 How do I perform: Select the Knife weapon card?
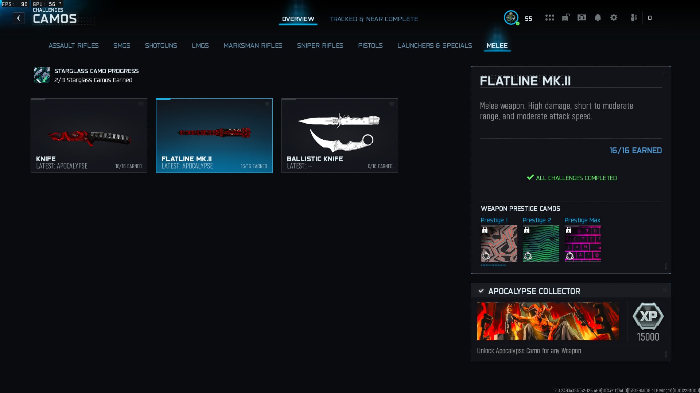tap(89, 135)
